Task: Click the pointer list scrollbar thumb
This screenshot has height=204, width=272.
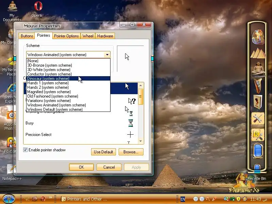Action: [141, 97]
